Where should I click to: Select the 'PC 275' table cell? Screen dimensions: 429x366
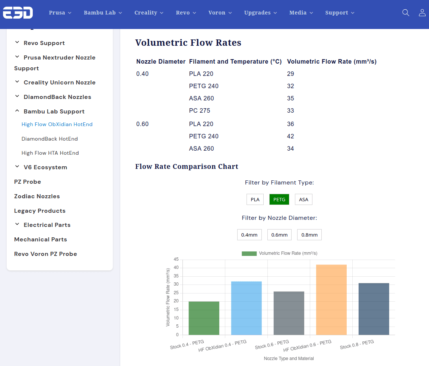(200, 111)
